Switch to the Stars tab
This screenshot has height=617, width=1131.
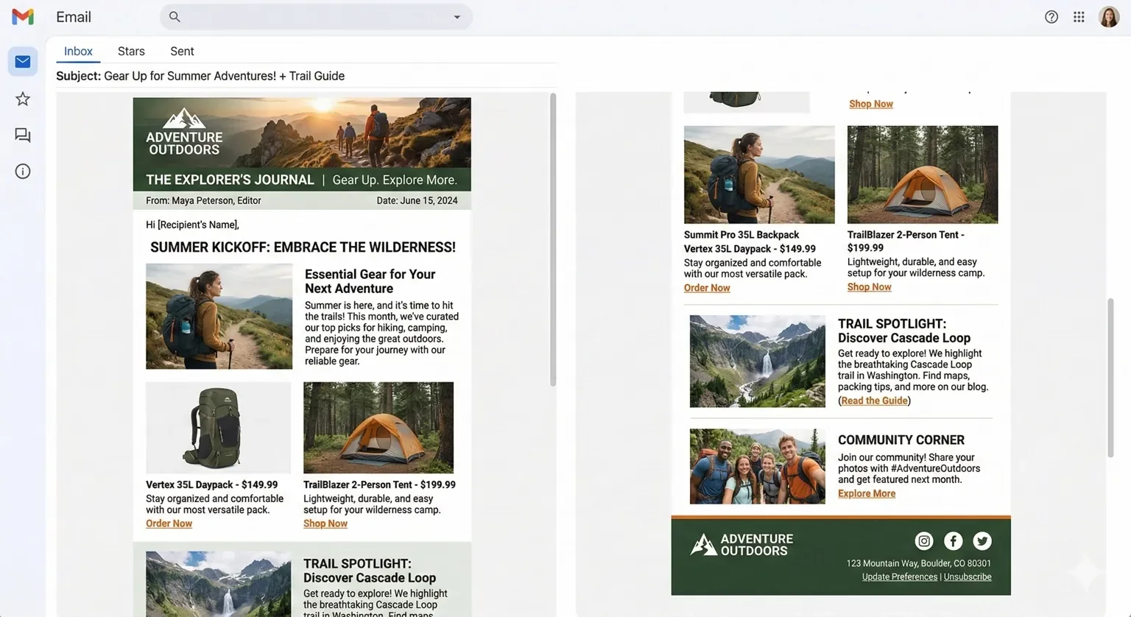tap(131, 51)
